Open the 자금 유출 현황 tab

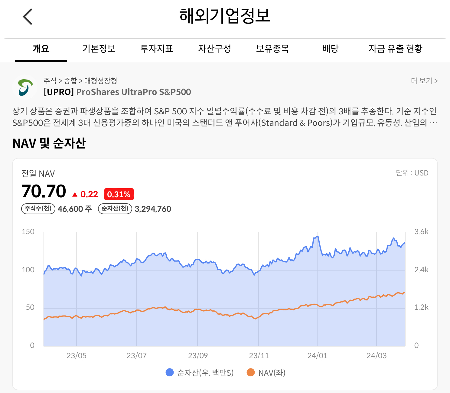(395, 49)
